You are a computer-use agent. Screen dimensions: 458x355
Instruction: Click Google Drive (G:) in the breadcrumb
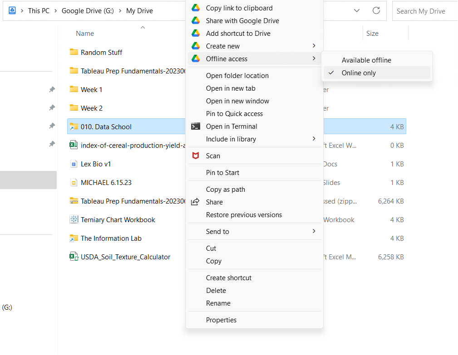click(x=88, y=11)
